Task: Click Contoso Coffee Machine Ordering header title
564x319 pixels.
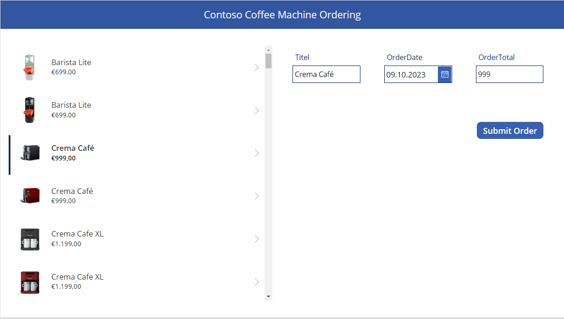Action: point(282,15)
